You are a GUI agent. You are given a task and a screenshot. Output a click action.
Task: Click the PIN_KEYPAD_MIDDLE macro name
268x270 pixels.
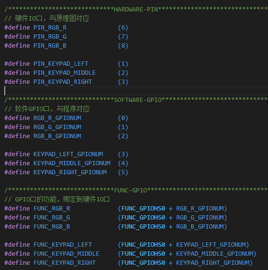65,73
